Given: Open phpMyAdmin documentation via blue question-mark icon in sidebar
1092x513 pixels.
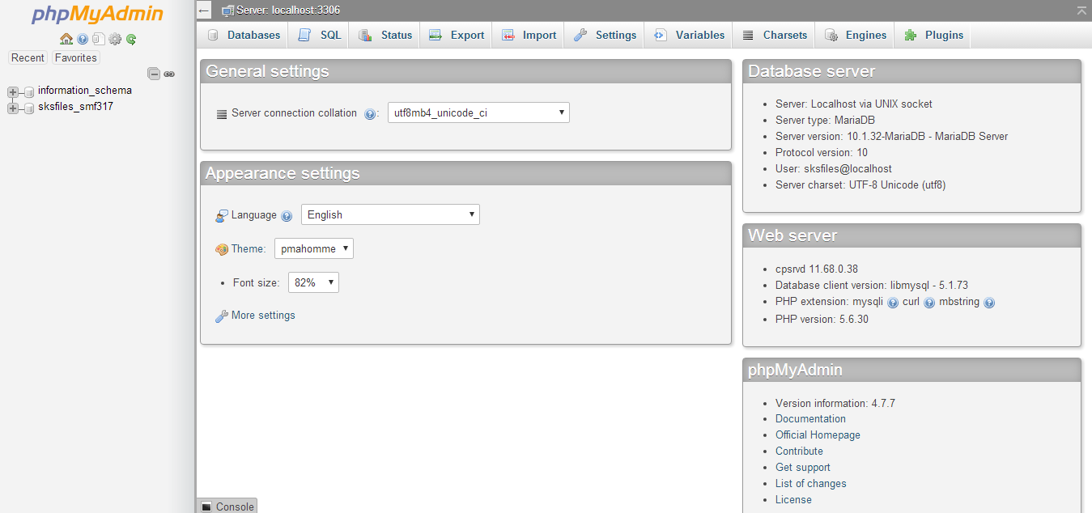Looking at the screenshot, I should click(83, 39).
